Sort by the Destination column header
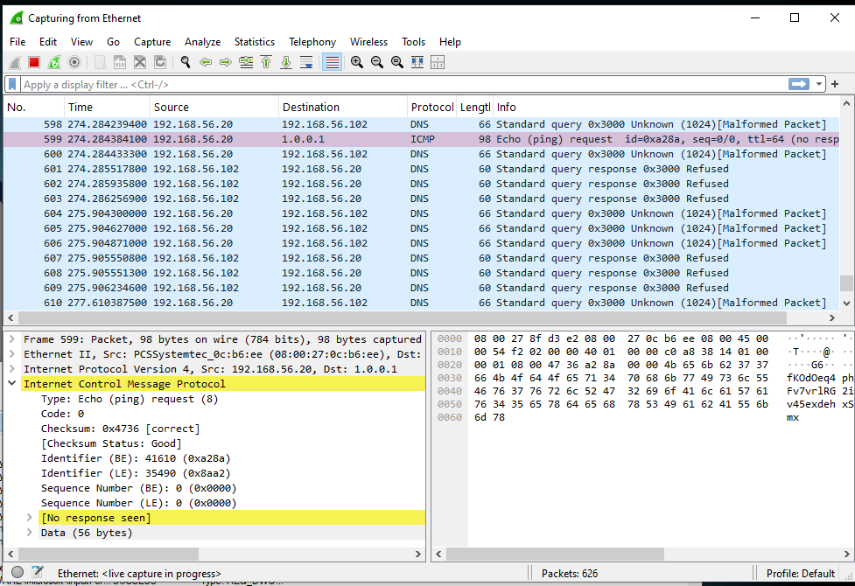 pos(343,108)
